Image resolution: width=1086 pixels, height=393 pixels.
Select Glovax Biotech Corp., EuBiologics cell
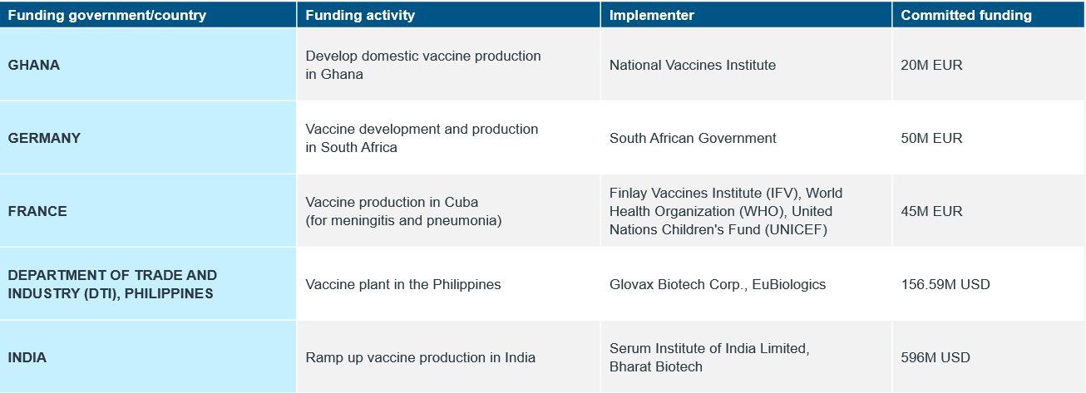coord(747,284)
